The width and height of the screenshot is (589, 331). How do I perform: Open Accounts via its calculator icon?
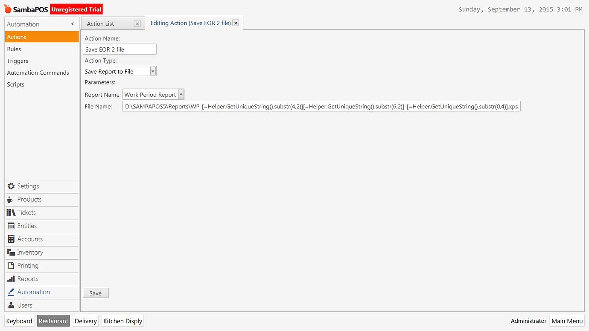point(10,239)
